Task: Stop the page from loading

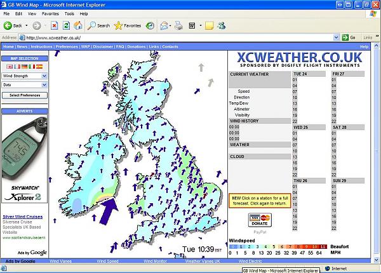Action: pos(53,25)
